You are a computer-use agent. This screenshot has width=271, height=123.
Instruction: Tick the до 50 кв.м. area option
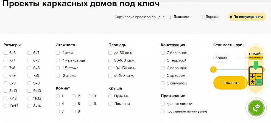pyautogui.click(x=110, y=53)
